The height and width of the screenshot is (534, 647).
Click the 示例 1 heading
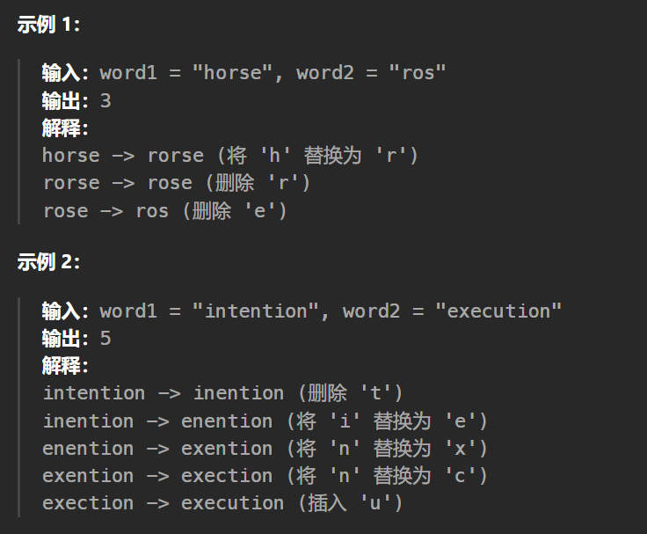(x=48, y=25)
